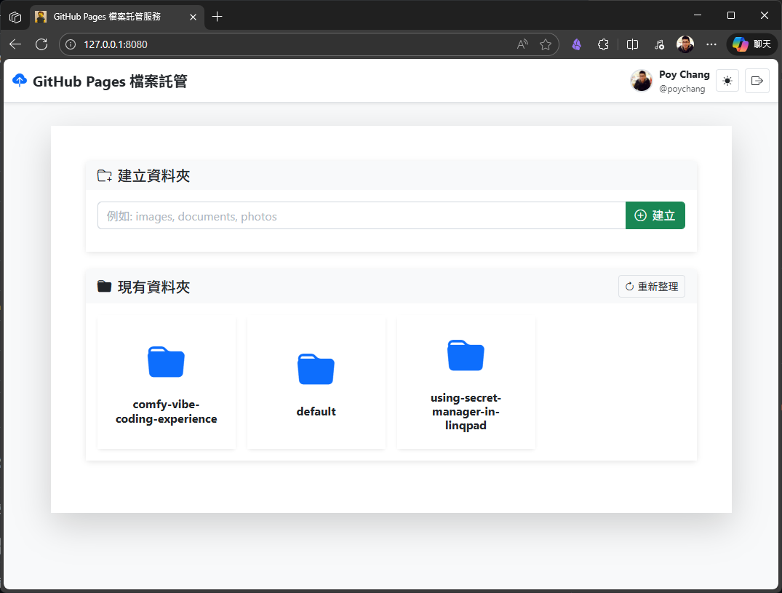Open the using-secret-manager-in-linqpad folder
Screen dimensions: 782x593
tap(466, 382)
